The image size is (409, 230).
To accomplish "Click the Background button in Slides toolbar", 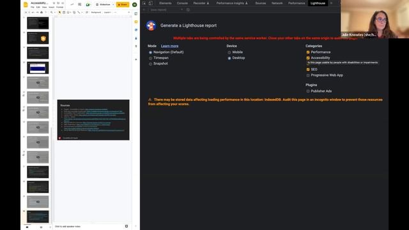I will pos(96,12).
